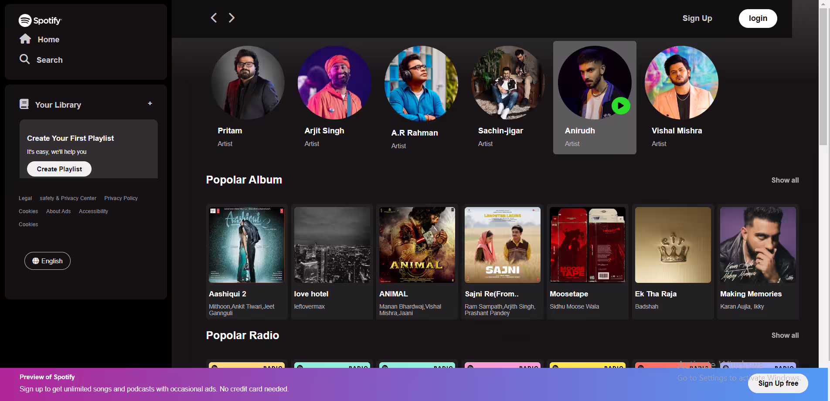Open Pritam artist photo
Viewport: 830px width, 401px height.
click(x=248, y=82)
